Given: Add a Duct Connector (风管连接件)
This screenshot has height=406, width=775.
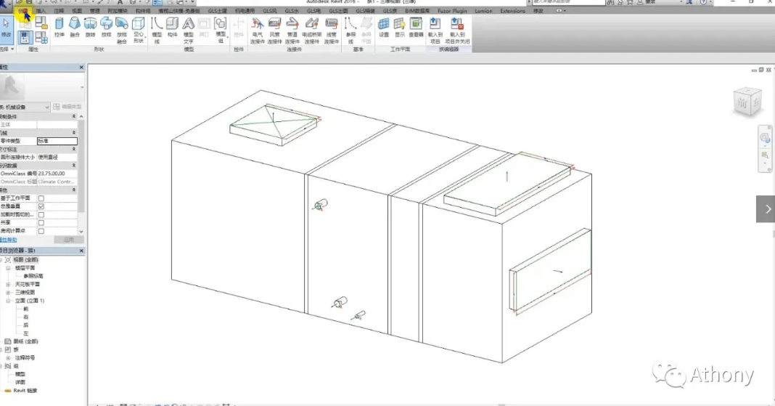Looking at the screenshot, I should 274,31.
